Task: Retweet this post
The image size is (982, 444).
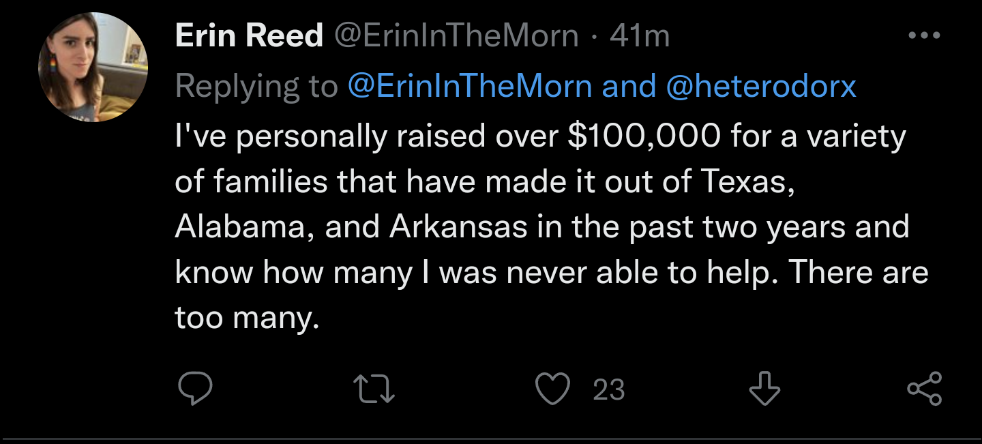Action: click(376, 389)
